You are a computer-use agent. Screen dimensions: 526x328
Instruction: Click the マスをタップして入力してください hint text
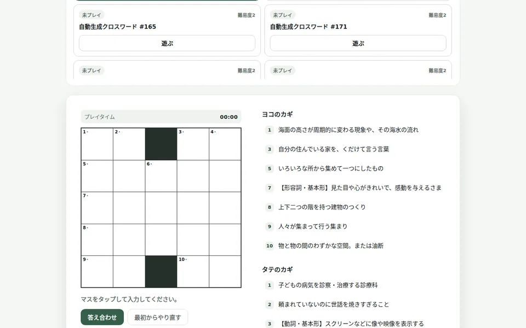(129, 299)
